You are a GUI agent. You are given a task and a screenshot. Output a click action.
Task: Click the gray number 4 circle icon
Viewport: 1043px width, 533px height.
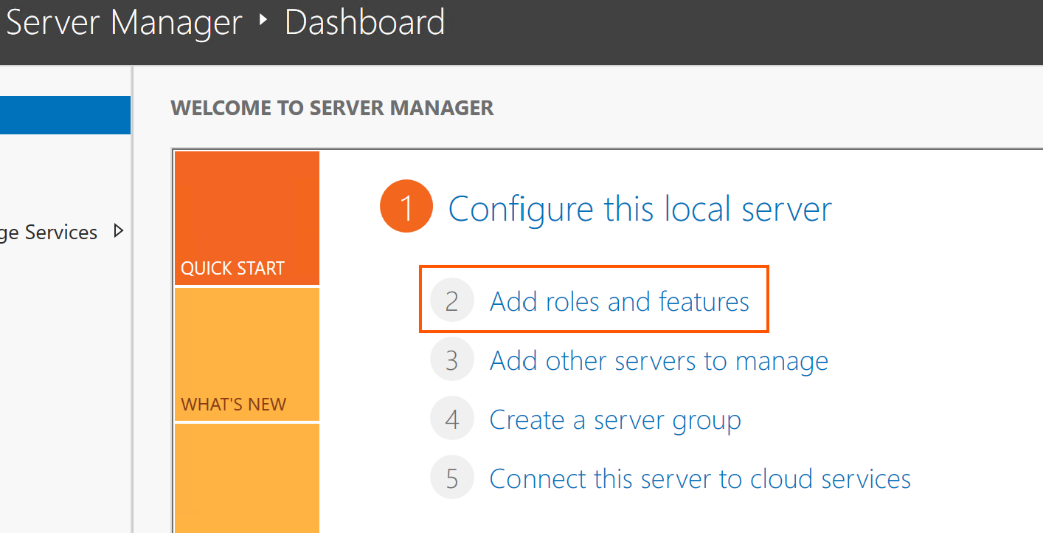pos(451,419)
